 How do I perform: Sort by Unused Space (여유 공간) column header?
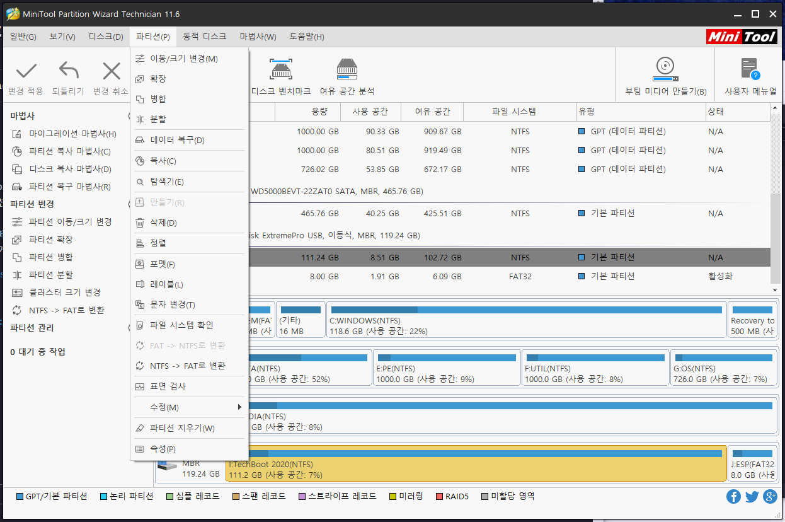(x=432, y=112)
